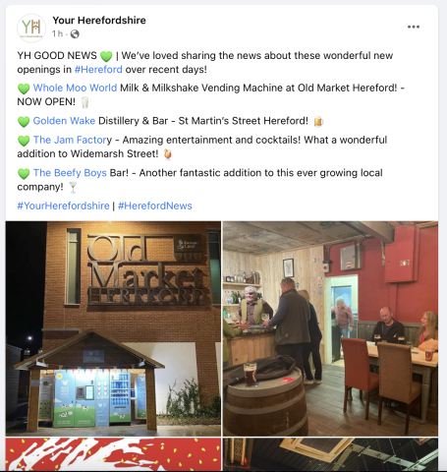Click the Your Herefordshire profile avatar

click(x=31, y=29)
